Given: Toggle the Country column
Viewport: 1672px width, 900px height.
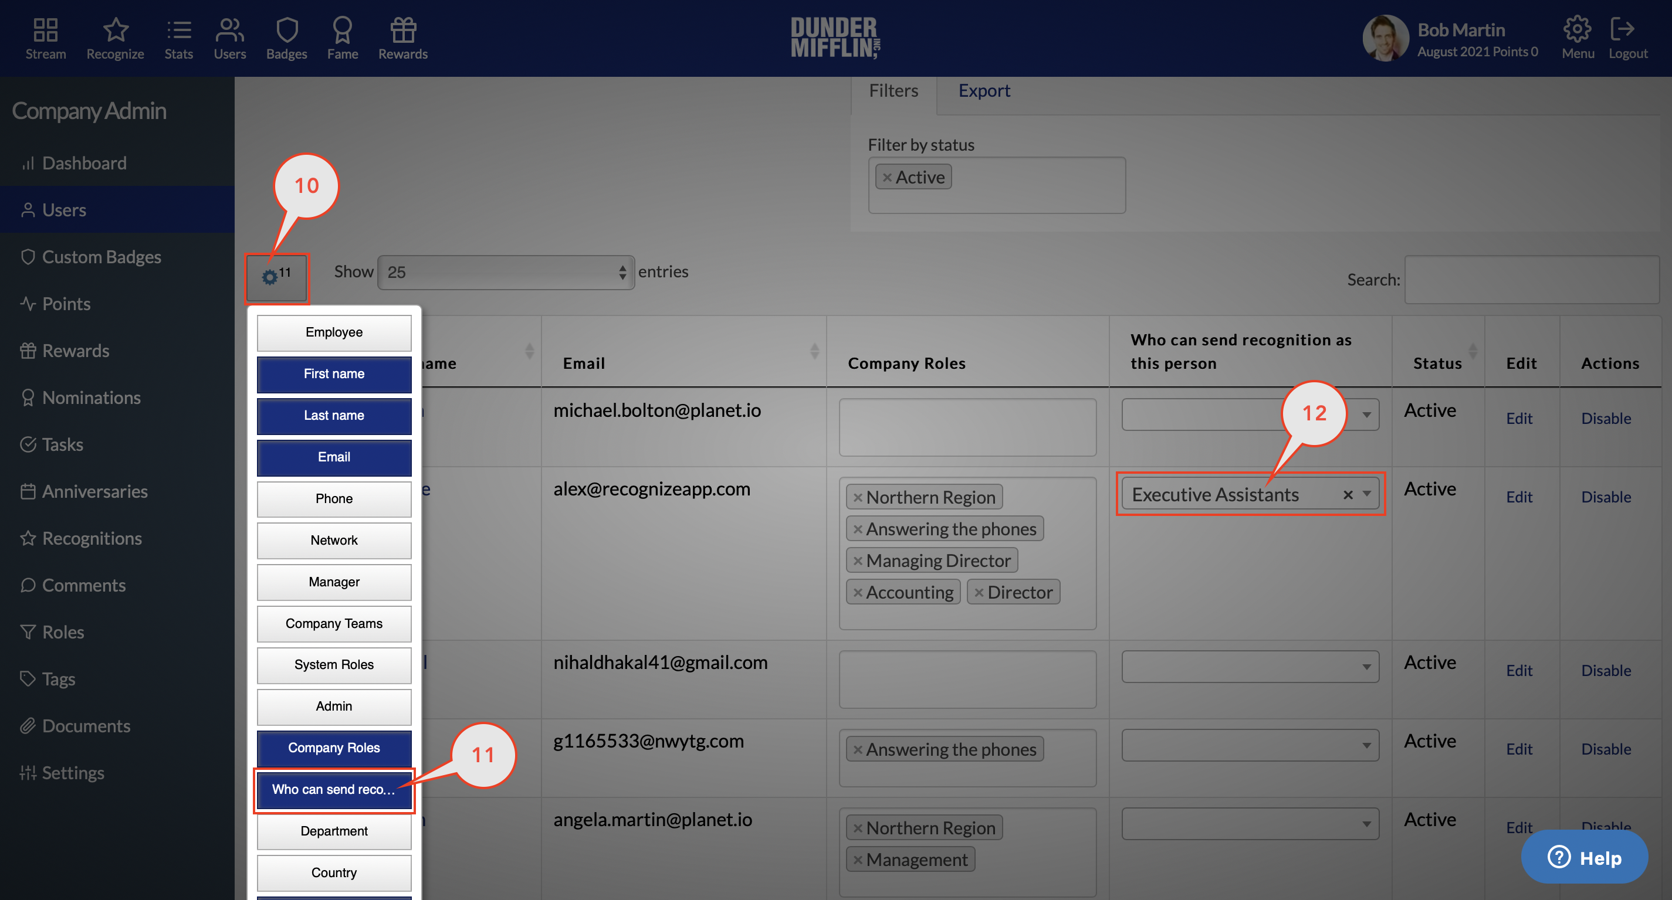Looking at the screenshot, I should coord(334,873).
